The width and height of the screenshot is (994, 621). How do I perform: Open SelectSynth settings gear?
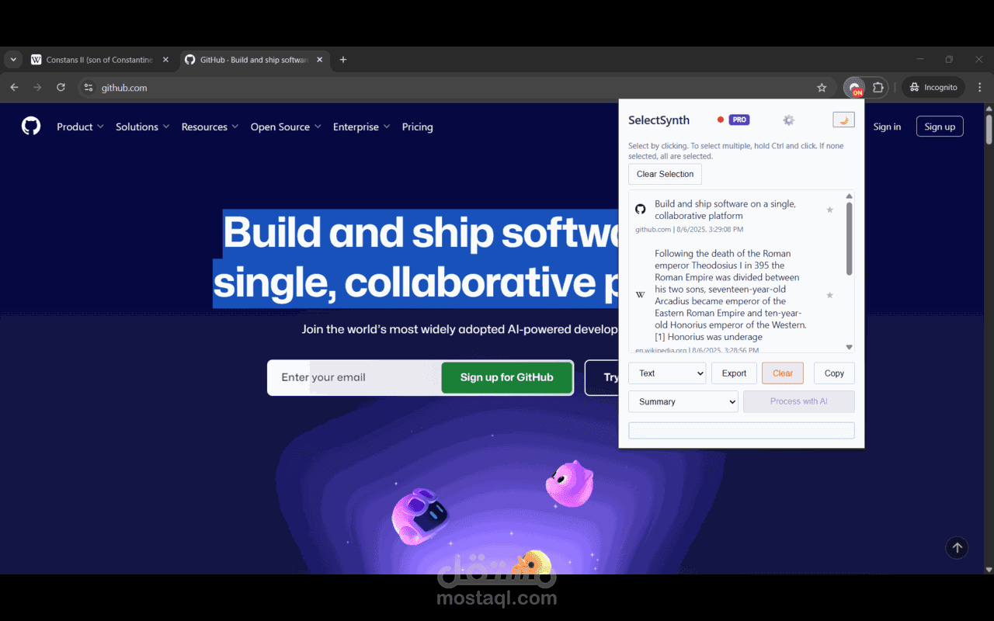pos(788,120)
